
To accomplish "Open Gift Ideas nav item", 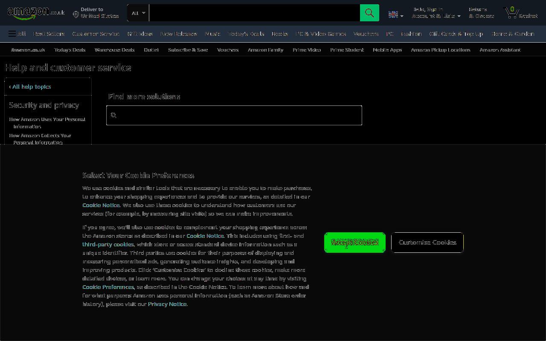I will click(140, 34).
